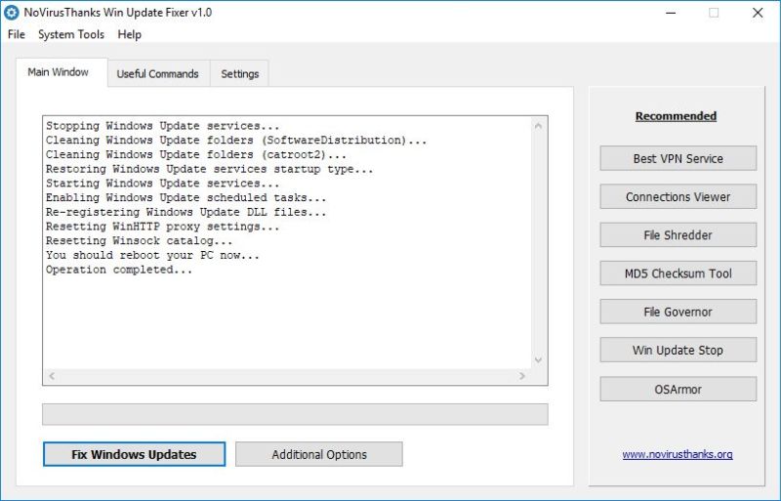
Task: Minimize the Win Update Fixer window
Action: pyautogui.click(x=671, y=13)
